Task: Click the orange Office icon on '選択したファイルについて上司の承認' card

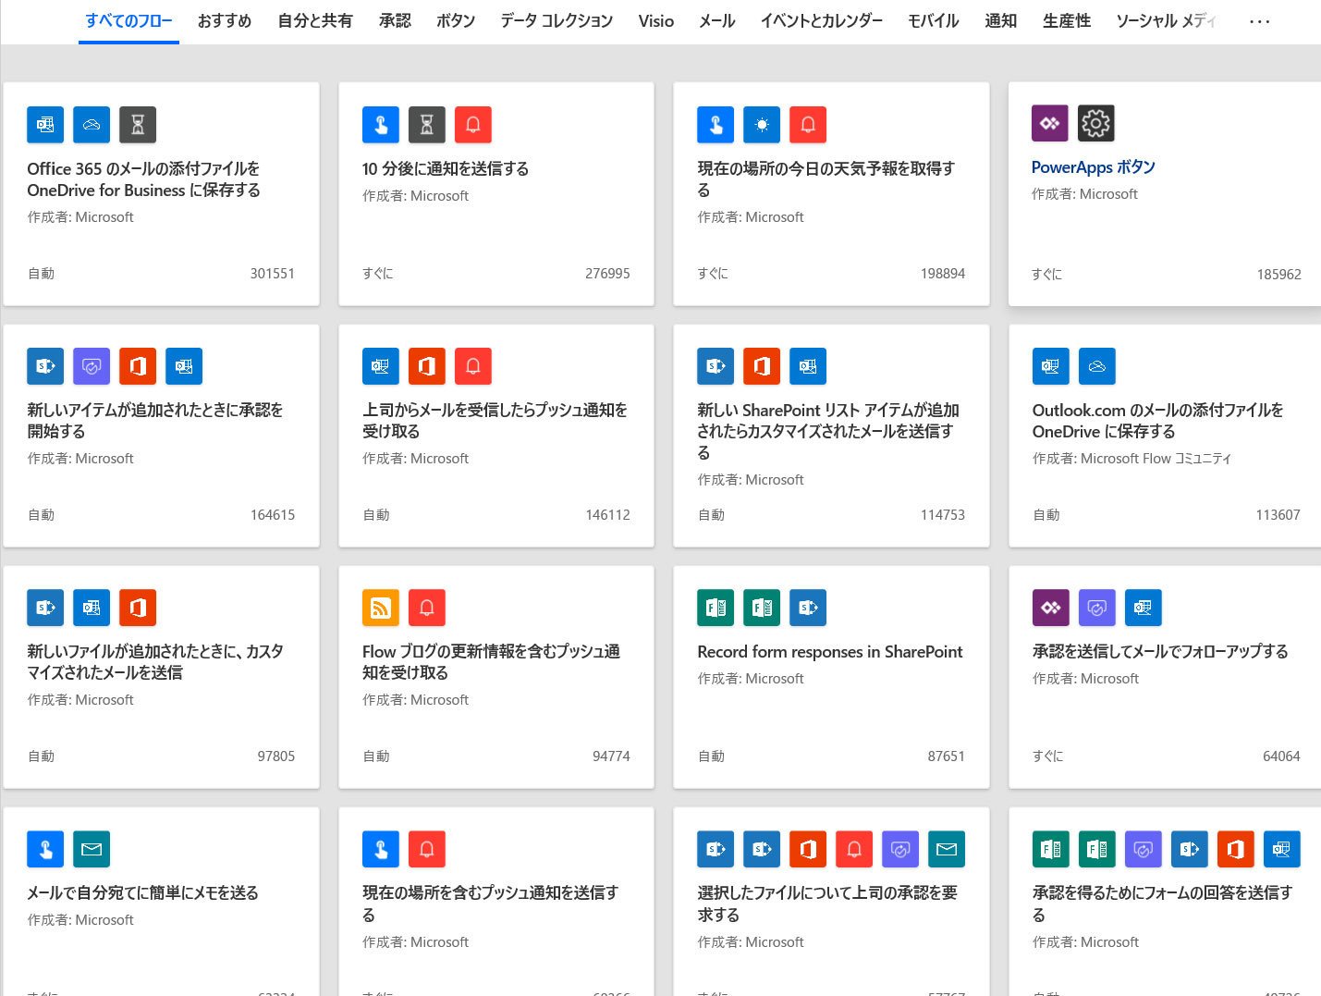Action: tap(808, 849)
